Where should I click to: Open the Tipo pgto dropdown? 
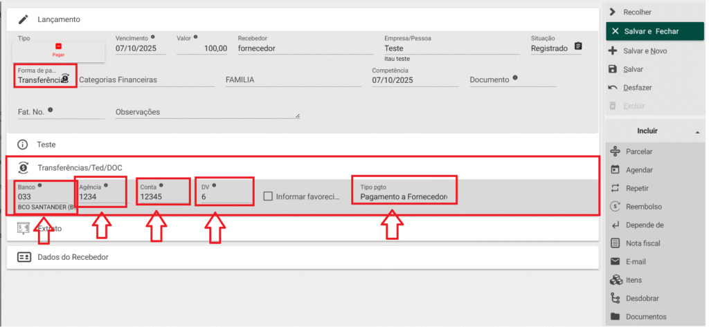[403, 197]
